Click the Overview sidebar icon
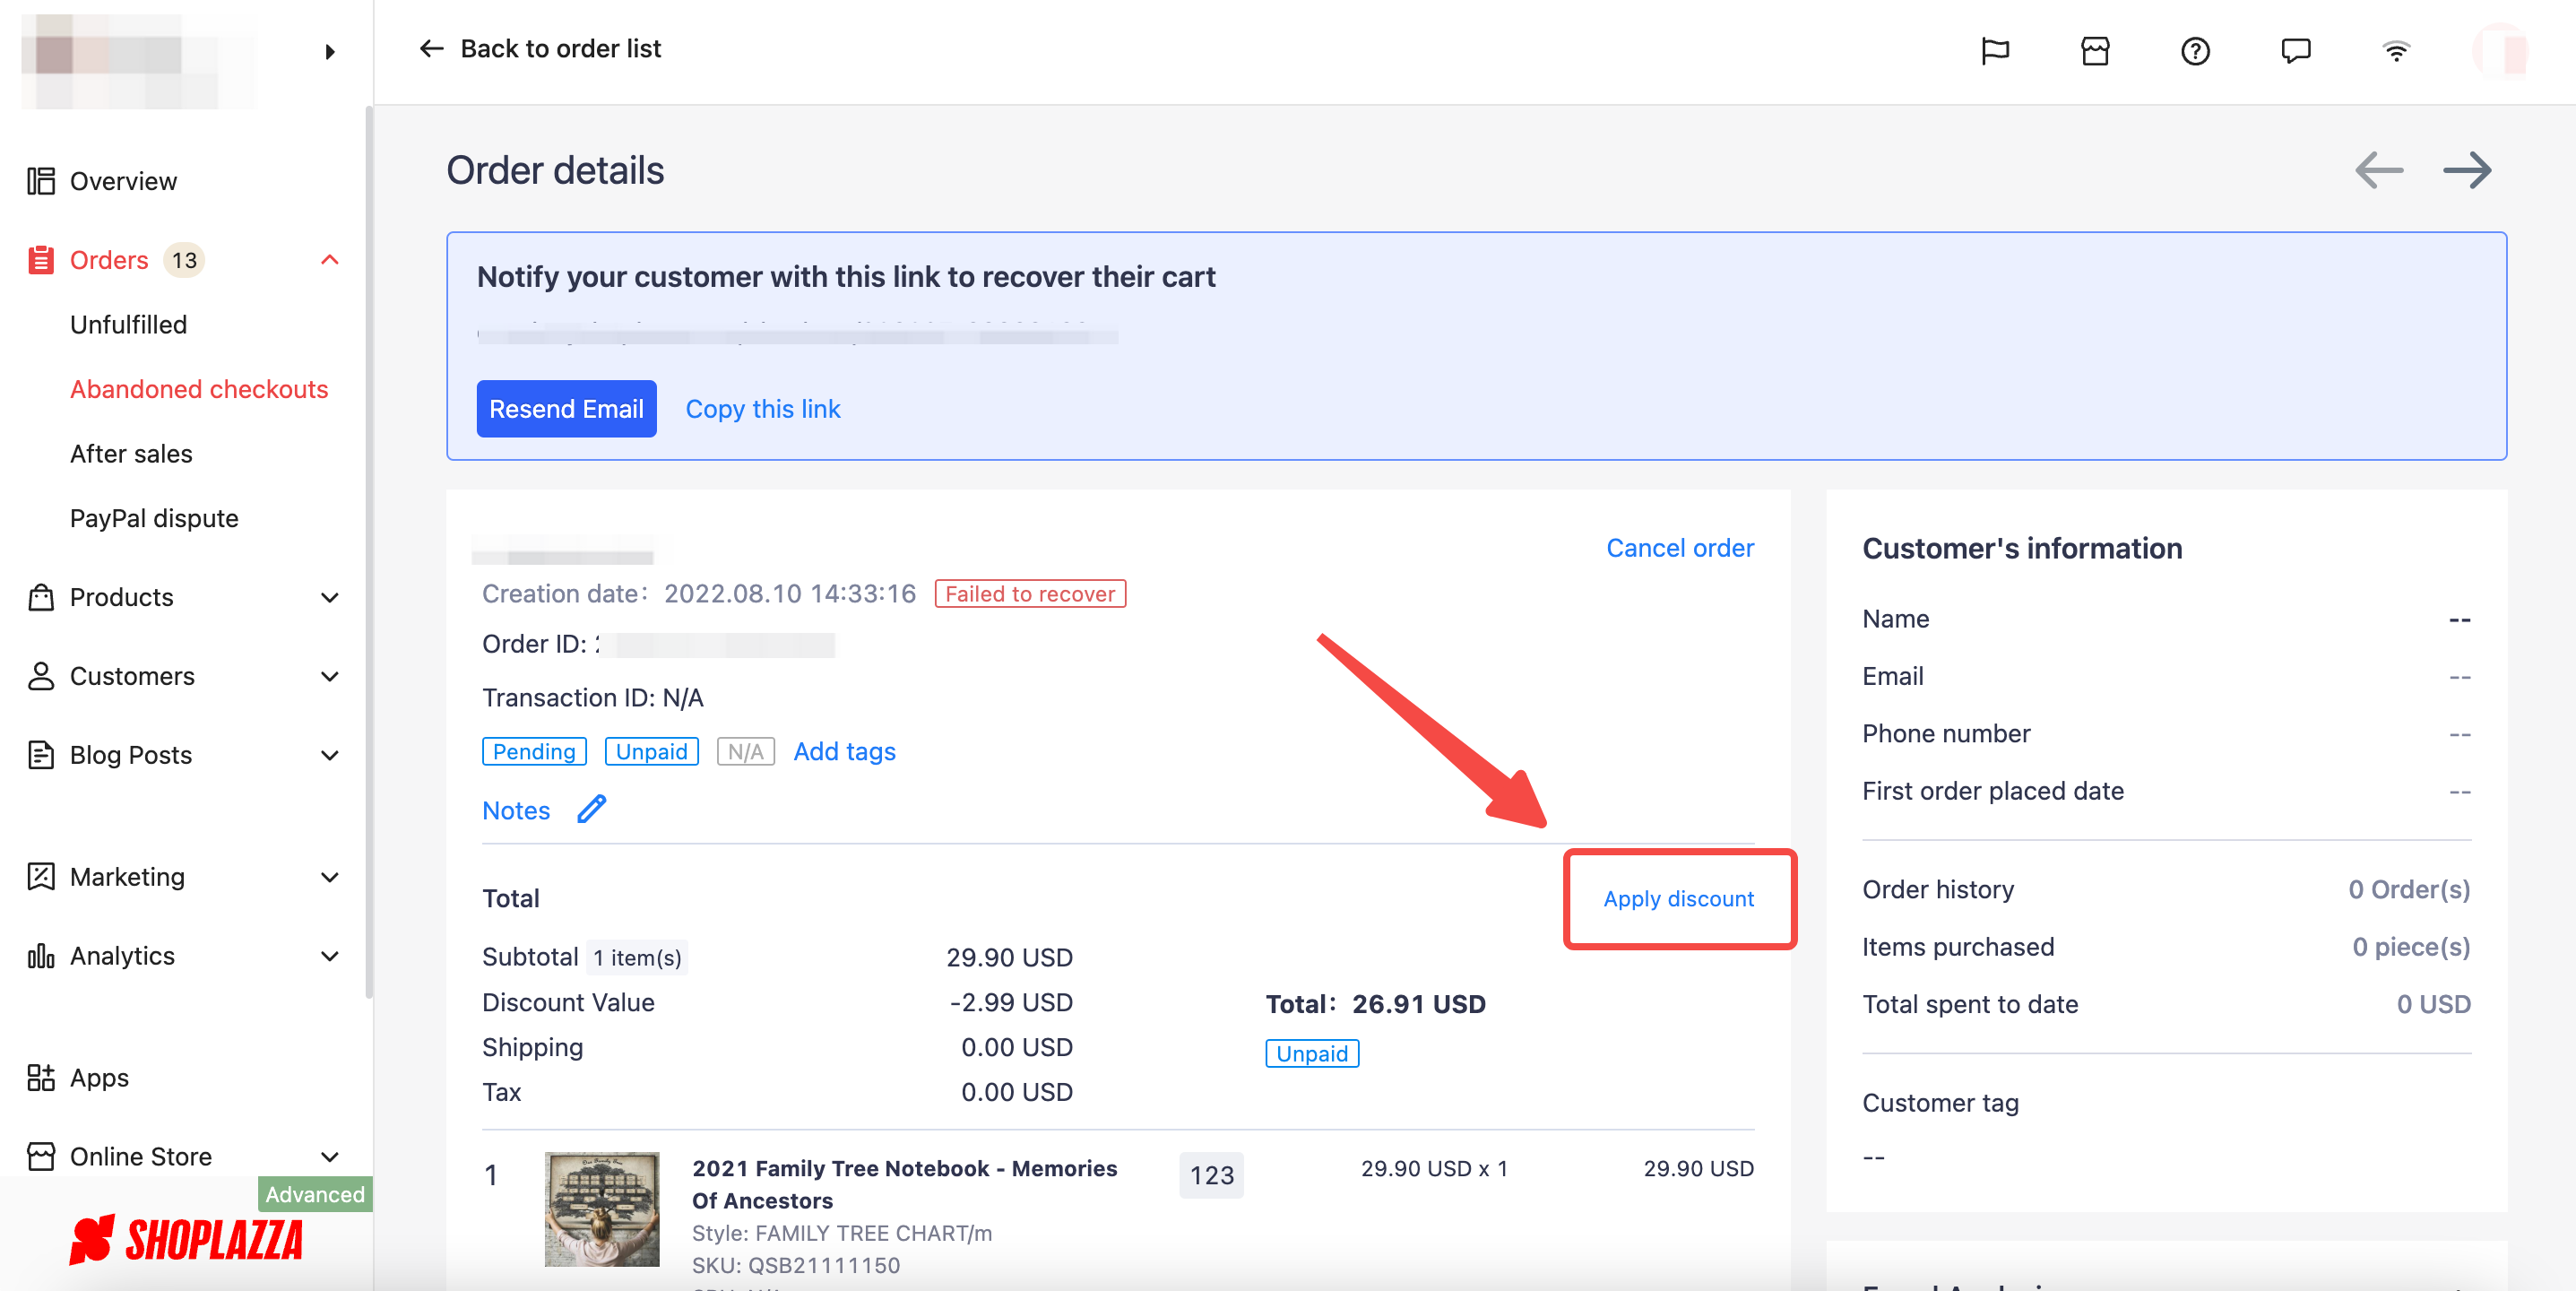 pyautogui.click(x=41, y=181)
